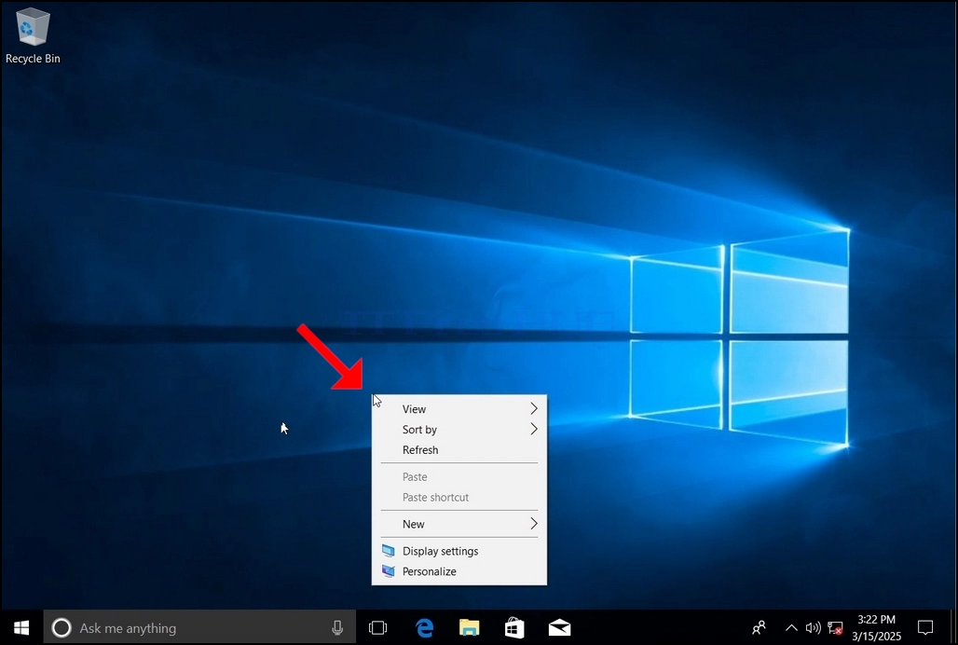Click the network status tray icon

pyautogui.click(x=835, y=628)
